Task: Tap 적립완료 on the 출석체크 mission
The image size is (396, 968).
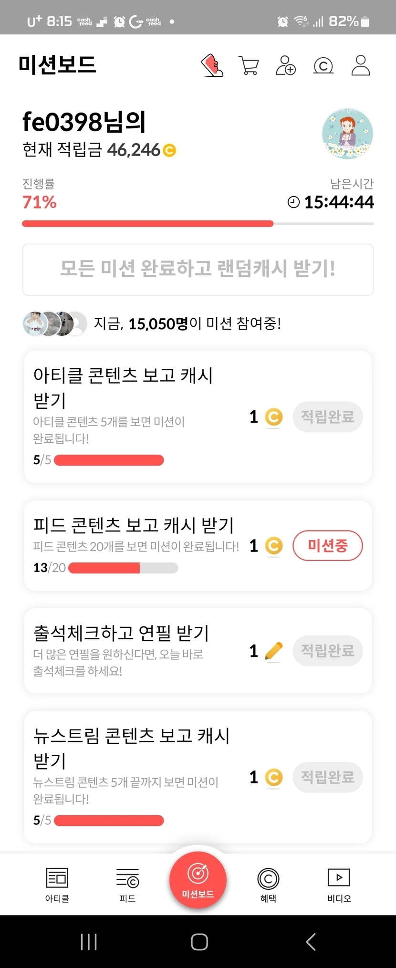Action: pos(327,651)
